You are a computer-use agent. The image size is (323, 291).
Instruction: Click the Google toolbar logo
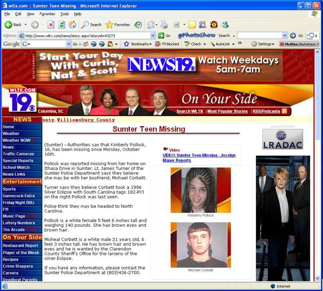coord(11,44)
